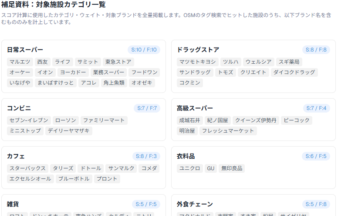Click the S:5 / F:5 badge on 雑貨

[x=146, y=204]
